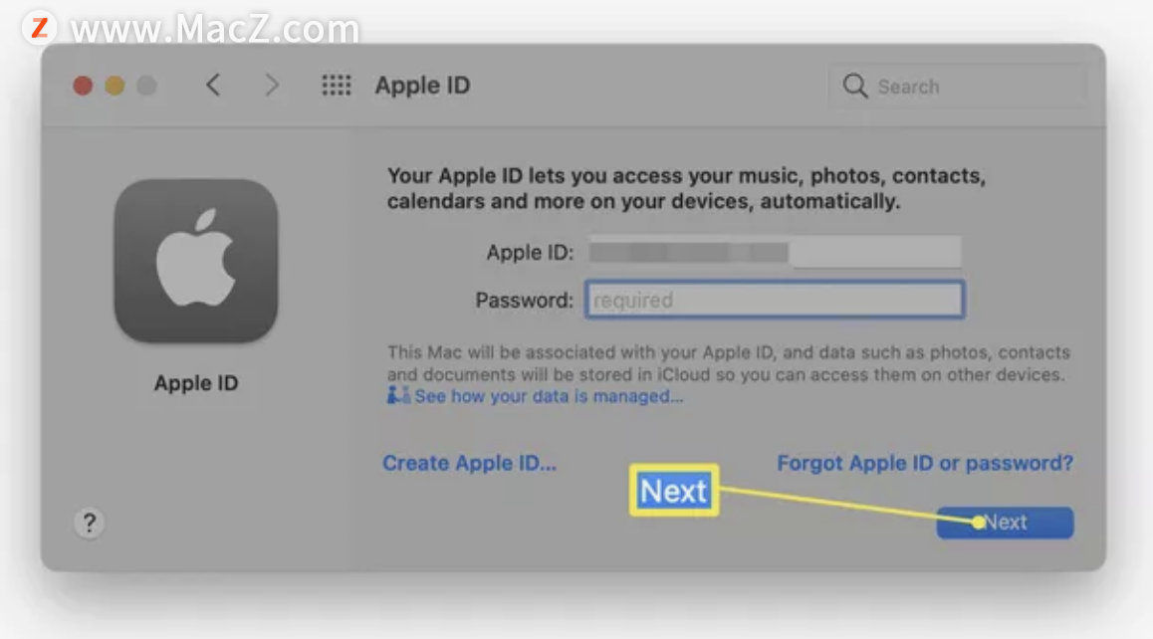Open help with the question mark button

(89, 523)
